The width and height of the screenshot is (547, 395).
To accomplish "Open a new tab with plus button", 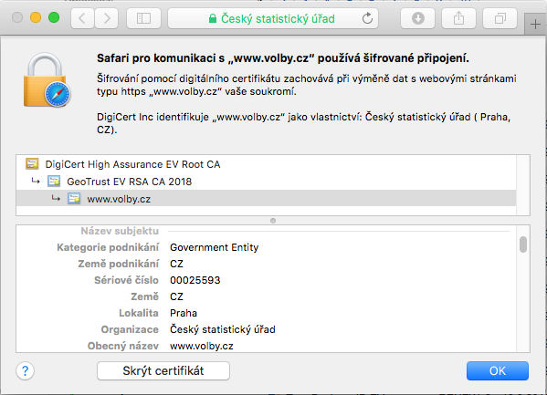I will 535,24.
